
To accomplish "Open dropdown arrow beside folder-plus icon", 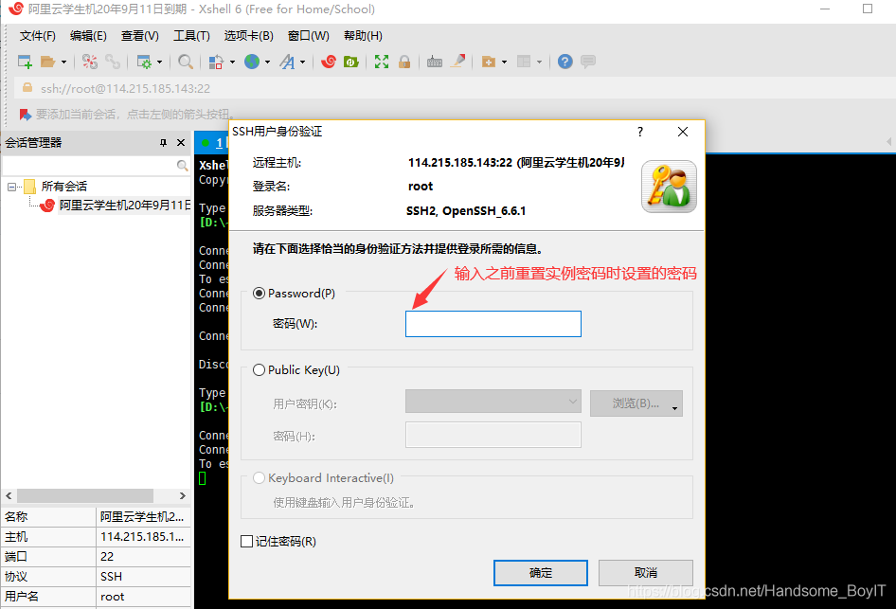I will [x=504, y=63].
